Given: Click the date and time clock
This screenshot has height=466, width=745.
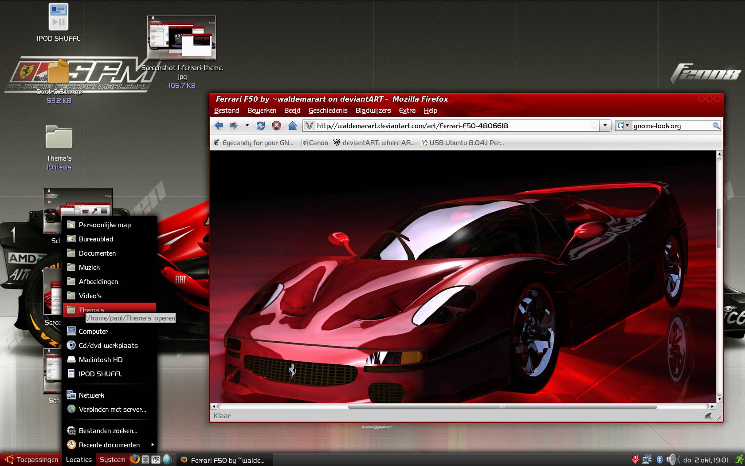Looking at the screenshot, I should coord(706,460).
